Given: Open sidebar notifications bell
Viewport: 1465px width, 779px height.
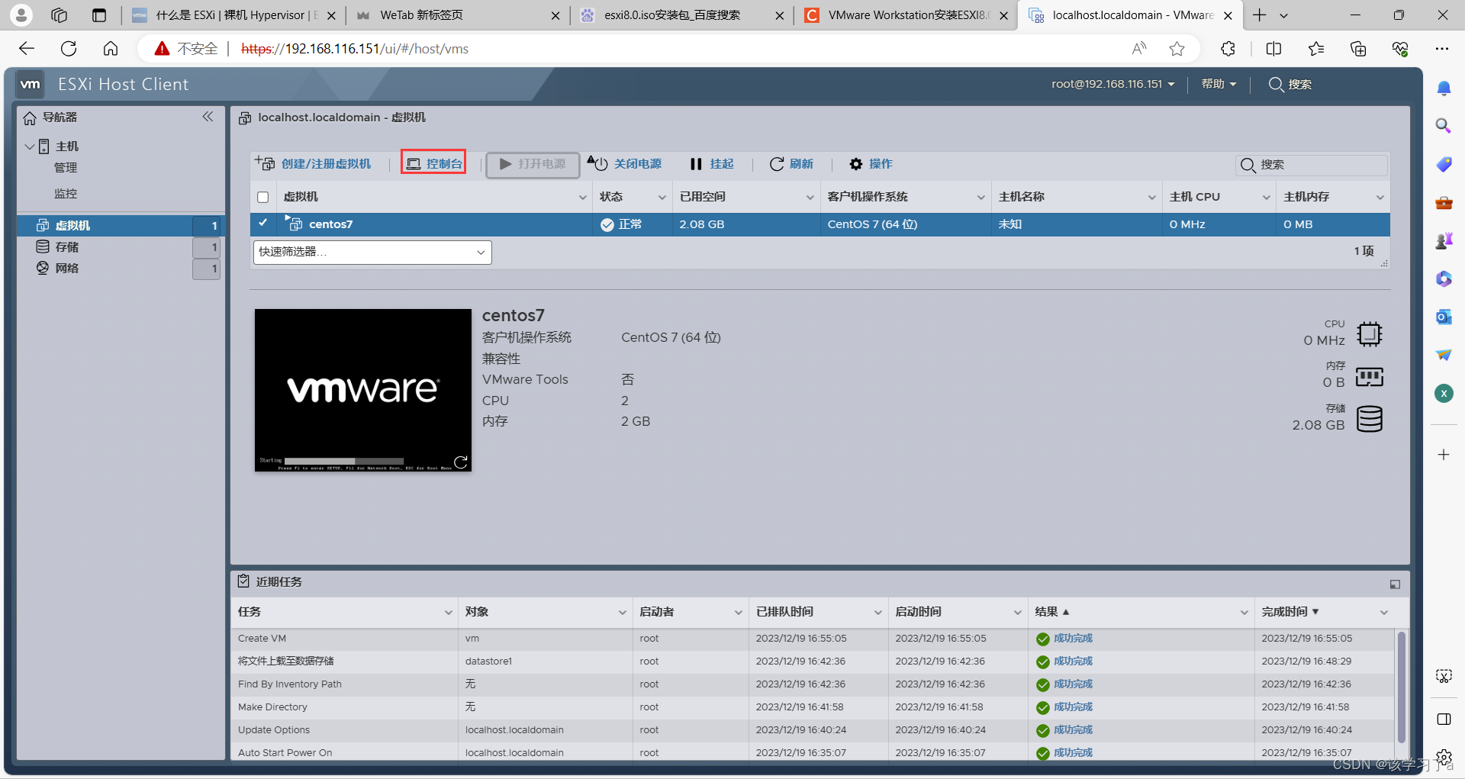Looking at the screenshot, I should click(1444, 89).
